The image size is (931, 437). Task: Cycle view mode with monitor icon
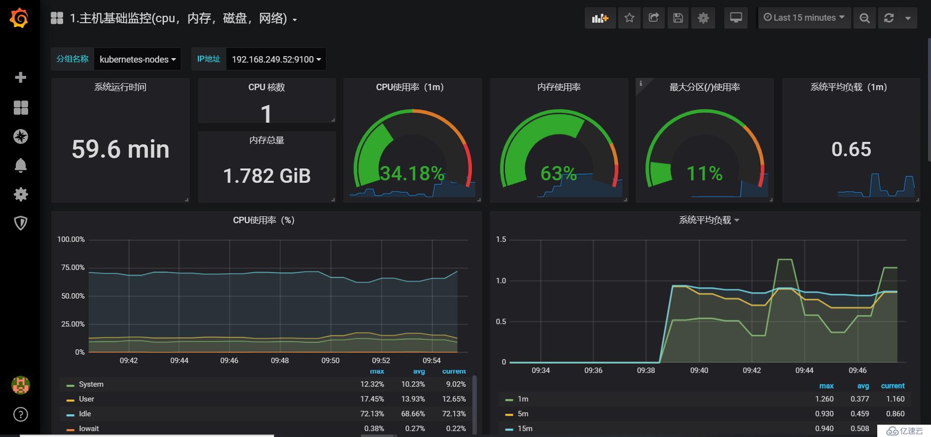click(736, 18)
